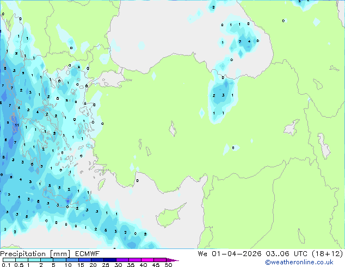Pick the 45–50 mm legend swatch
The image size is (345, 267).
click(160, 260)
